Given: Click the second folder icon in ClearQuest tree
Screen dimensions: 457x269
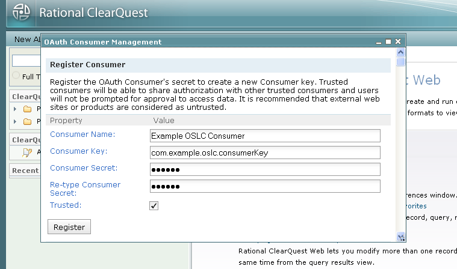Looking at the screenshot, I should (28, 121).
